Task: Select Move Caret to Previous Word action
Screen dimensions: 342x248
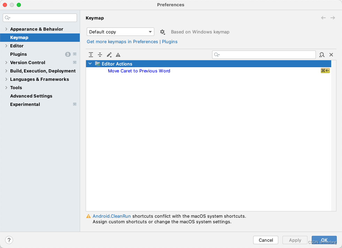Action: (x=139, y=71)
